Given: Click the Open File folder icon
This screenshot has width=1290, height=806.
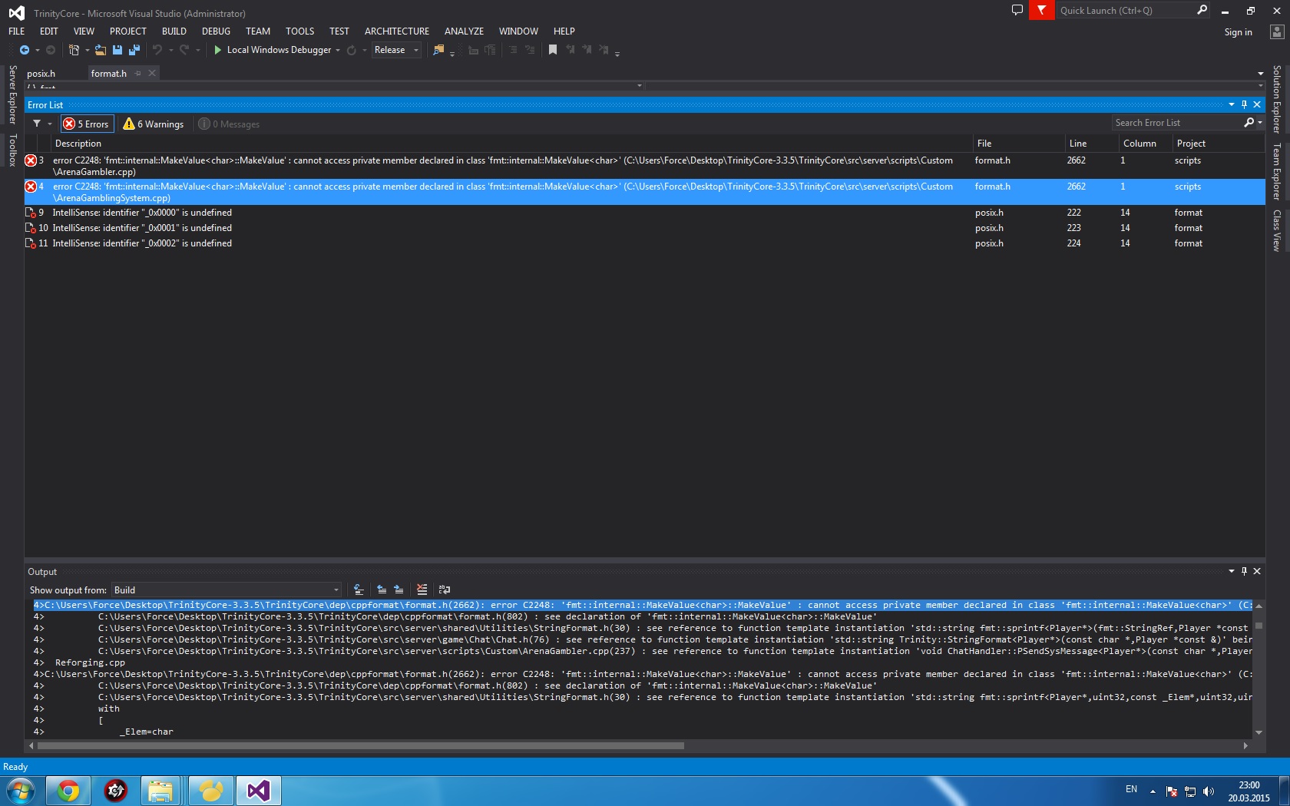Looking at the screenshot, I should point(100,50).
